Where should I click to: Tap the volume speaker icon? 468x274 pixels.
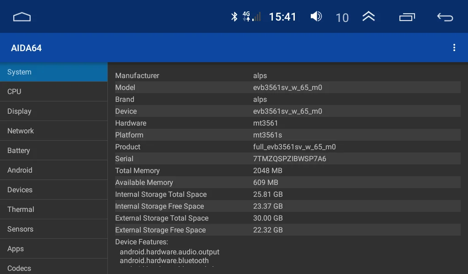point(316,17)
